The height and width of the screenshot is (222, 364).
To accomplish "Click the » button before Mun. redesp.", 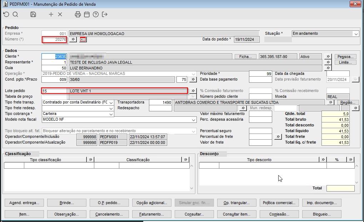I will (243, 108).
